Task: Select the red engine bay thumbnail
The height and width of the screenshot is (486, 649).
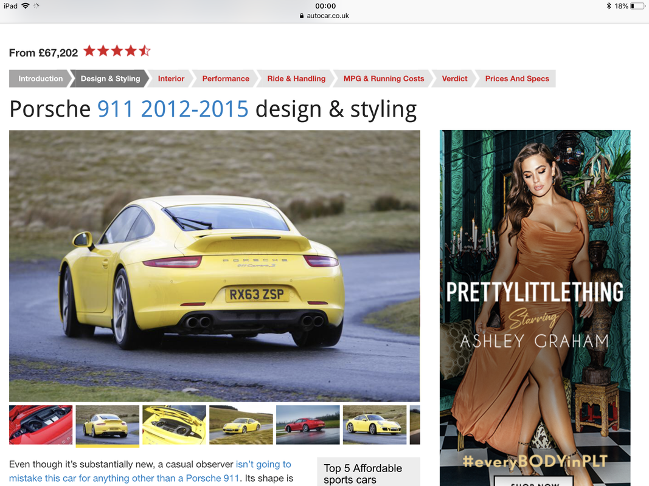Action: pyautogui.click(x=41, y=425)
